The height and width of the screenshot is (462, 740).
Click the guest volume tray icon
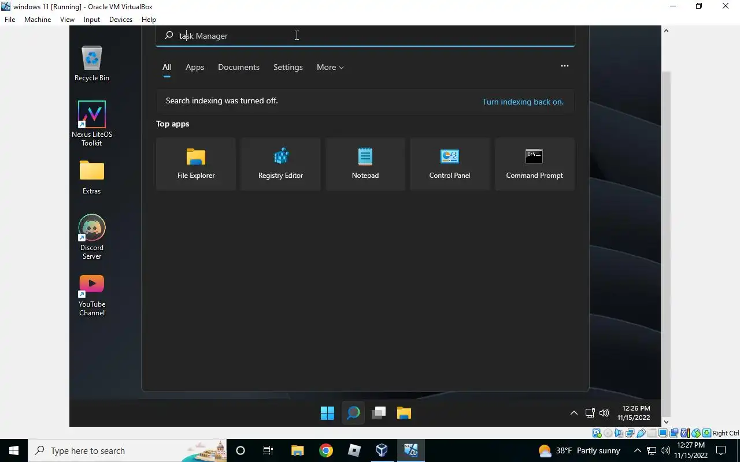604,413
